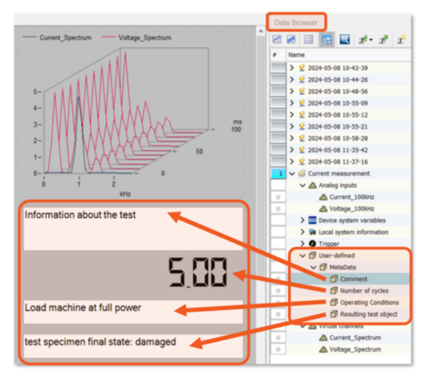421x378 pixels.
Task: Expand measurement 2024-05-08 10-58-28
Action: pyautogui.click(x=292, y=138)
